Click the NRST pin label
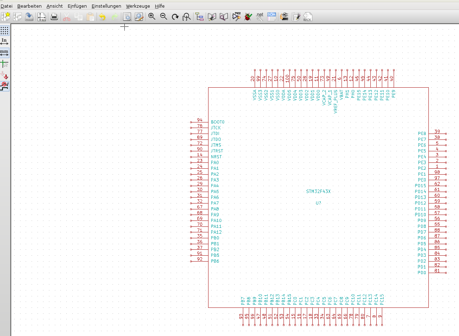The image size is (459, 336). tap(216, 157)
